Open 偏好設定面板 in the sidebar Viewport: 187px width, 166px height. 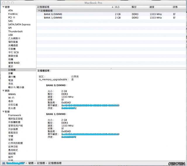coord(15,119)
